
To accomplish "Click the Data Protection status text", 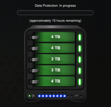I will click(55, 6).
